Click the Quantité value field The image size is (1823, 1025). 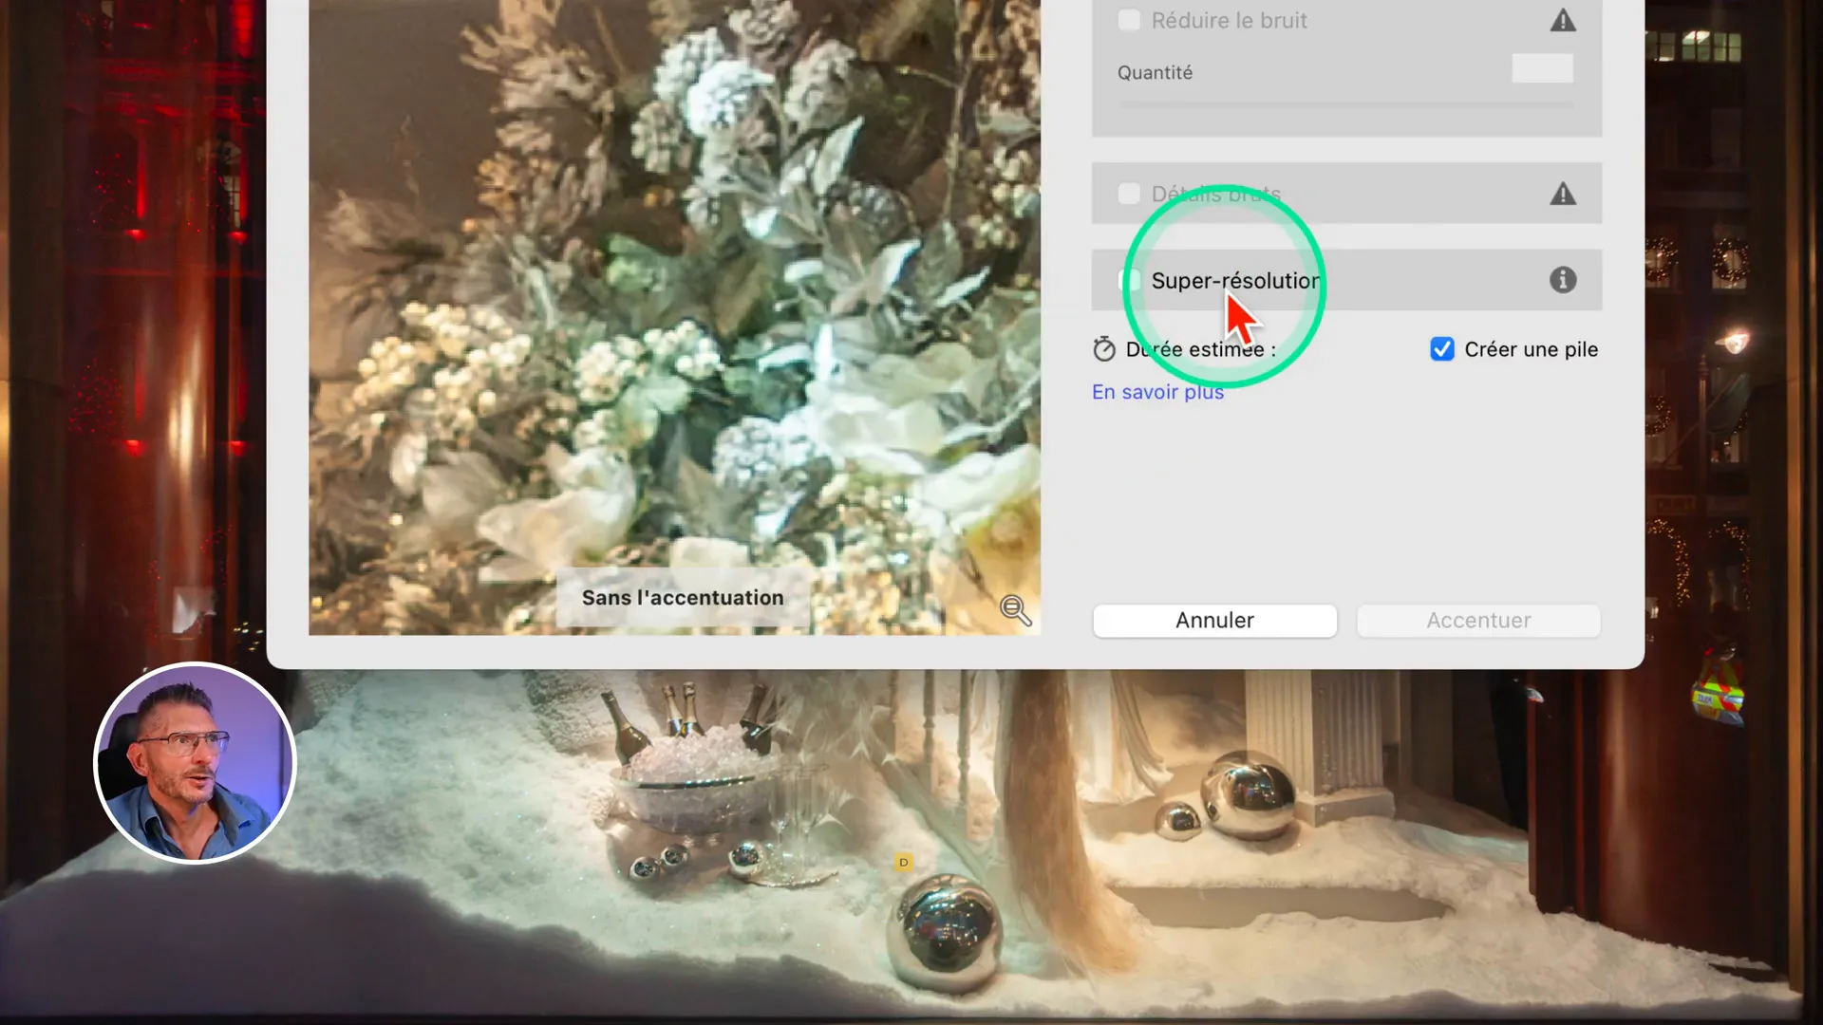(1542, 69)
